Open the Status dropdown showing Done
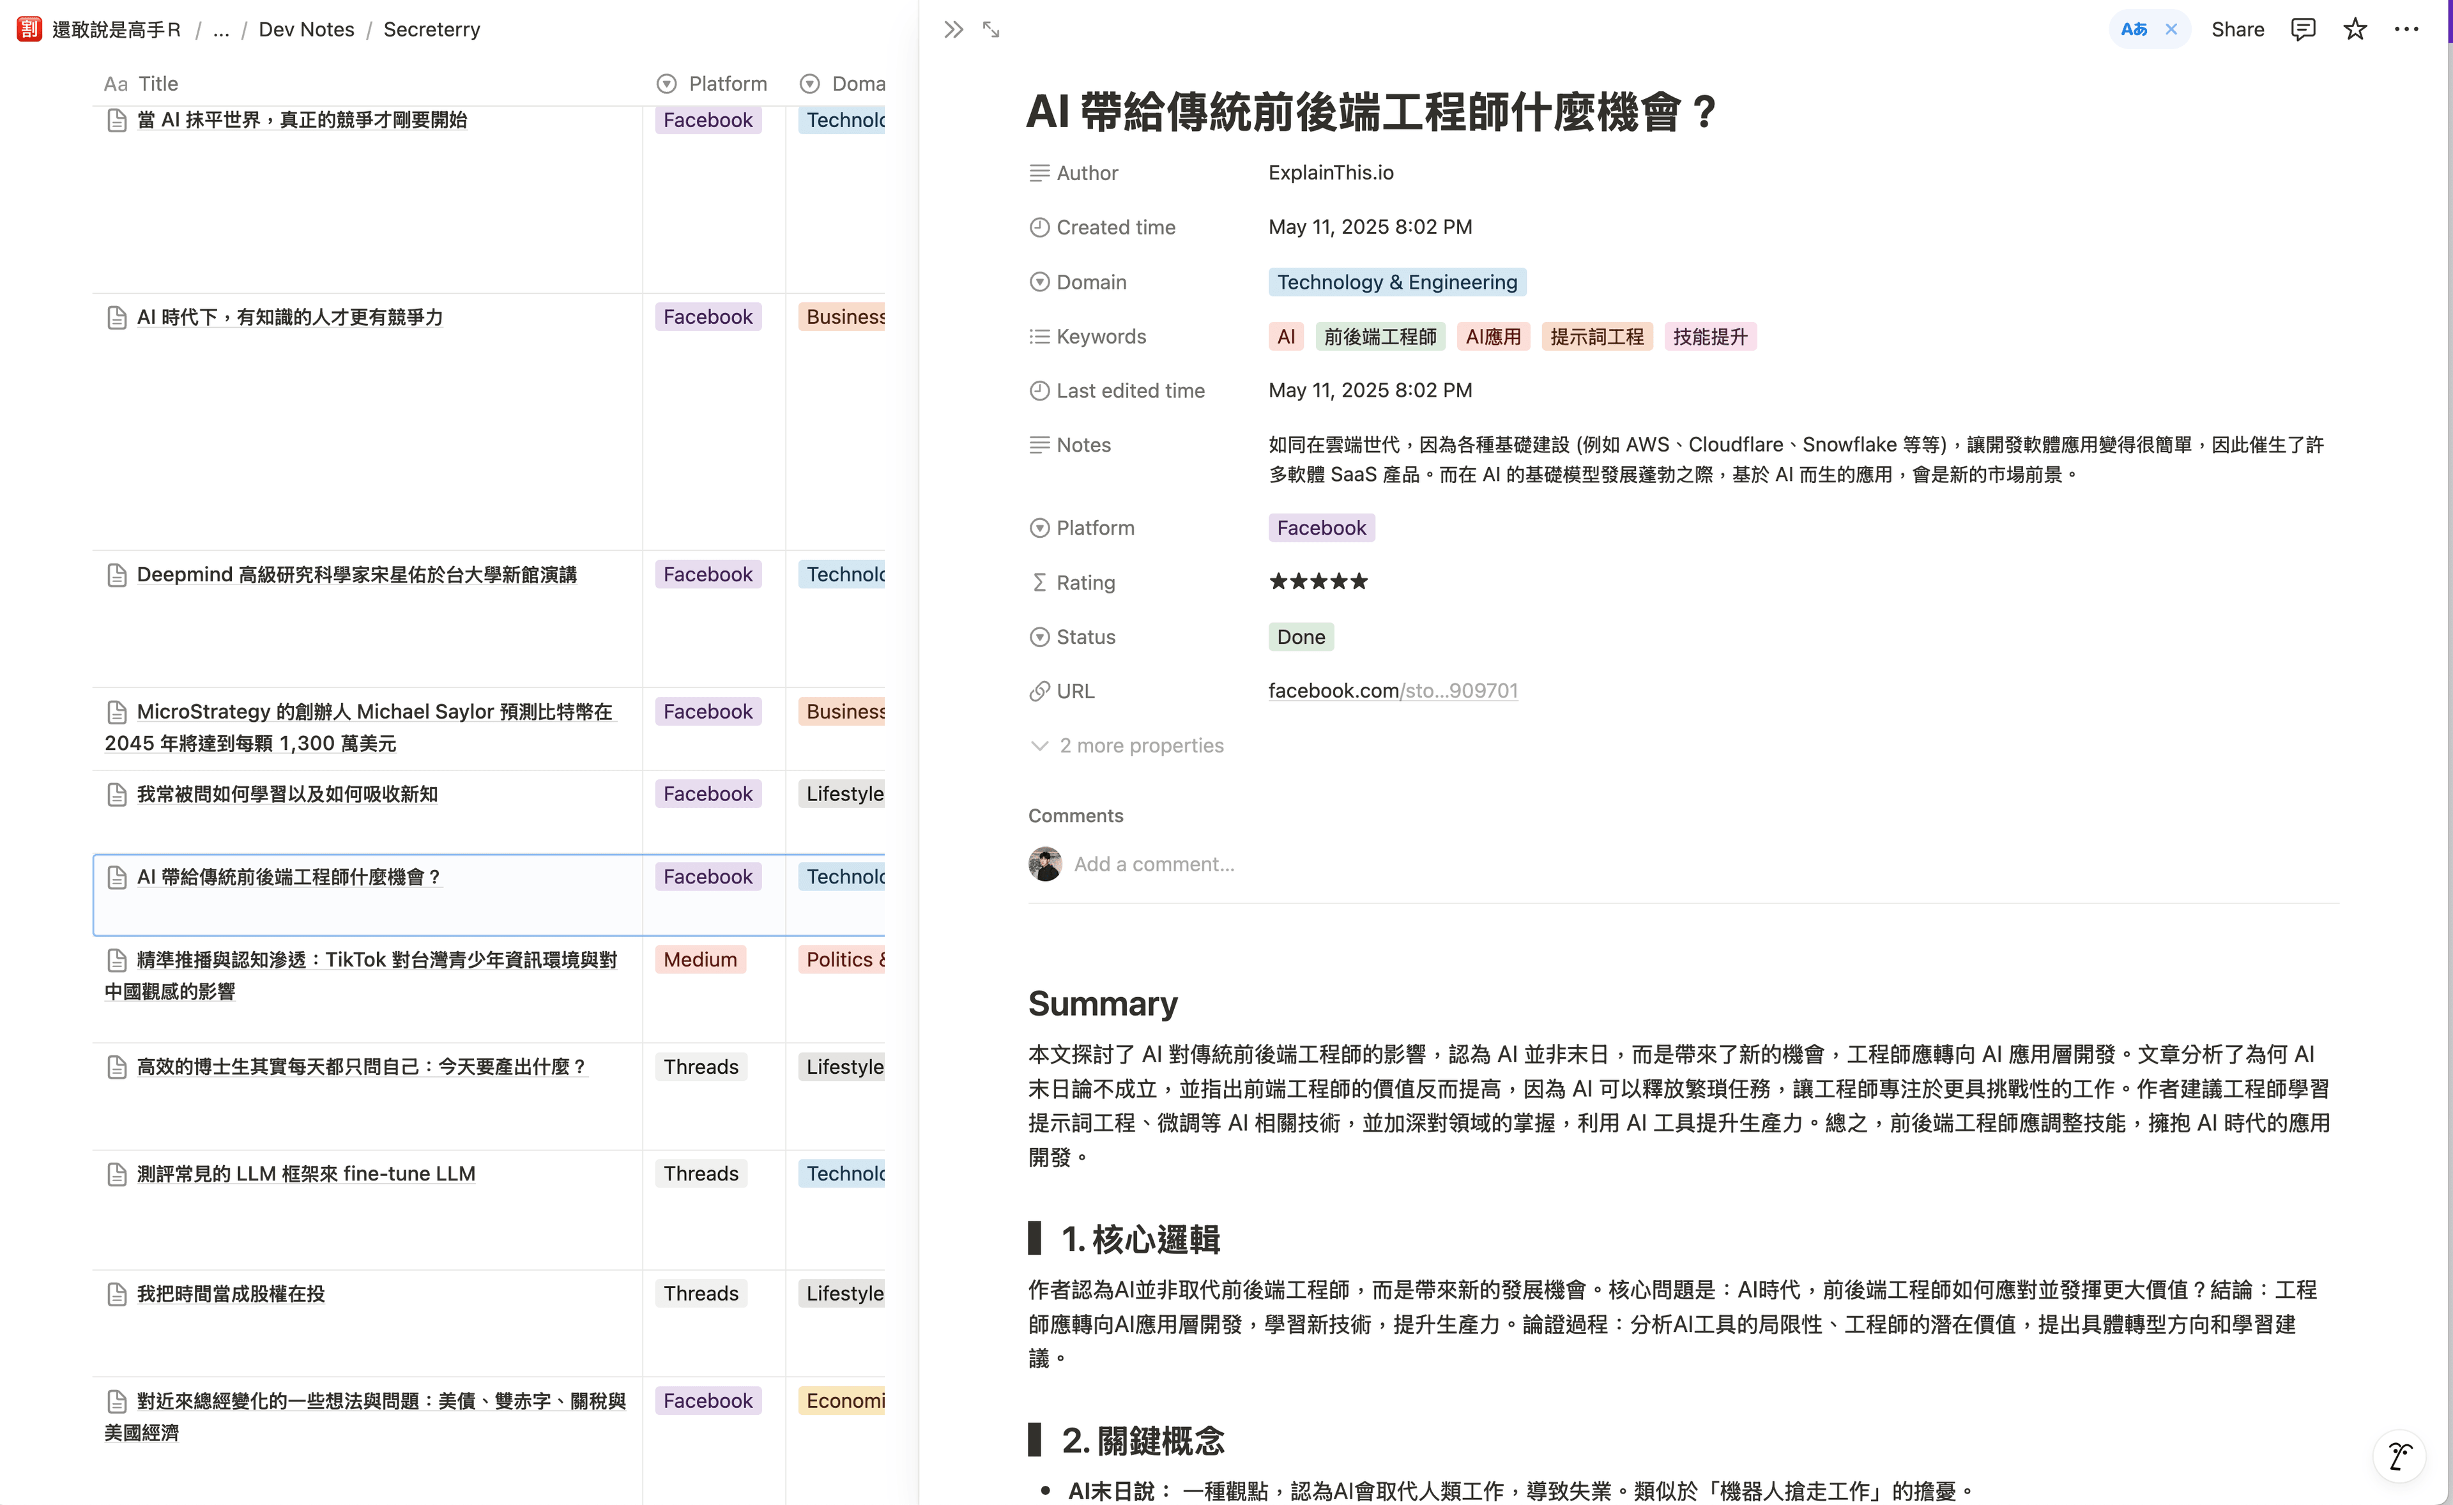Image resolution: width=2453 pixels, height=1505 pixels. (x=1300, y=636)
